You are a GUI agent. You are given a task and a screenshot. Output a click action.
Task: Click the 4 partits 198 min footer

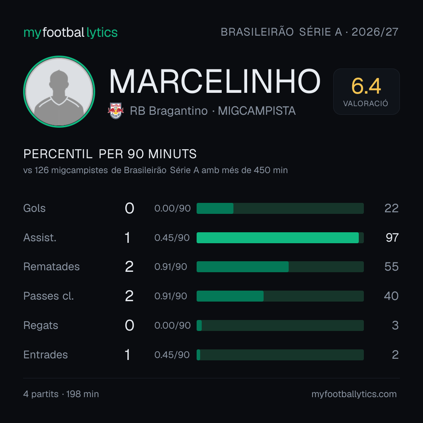pyautogui.click(x=61, y=394)
